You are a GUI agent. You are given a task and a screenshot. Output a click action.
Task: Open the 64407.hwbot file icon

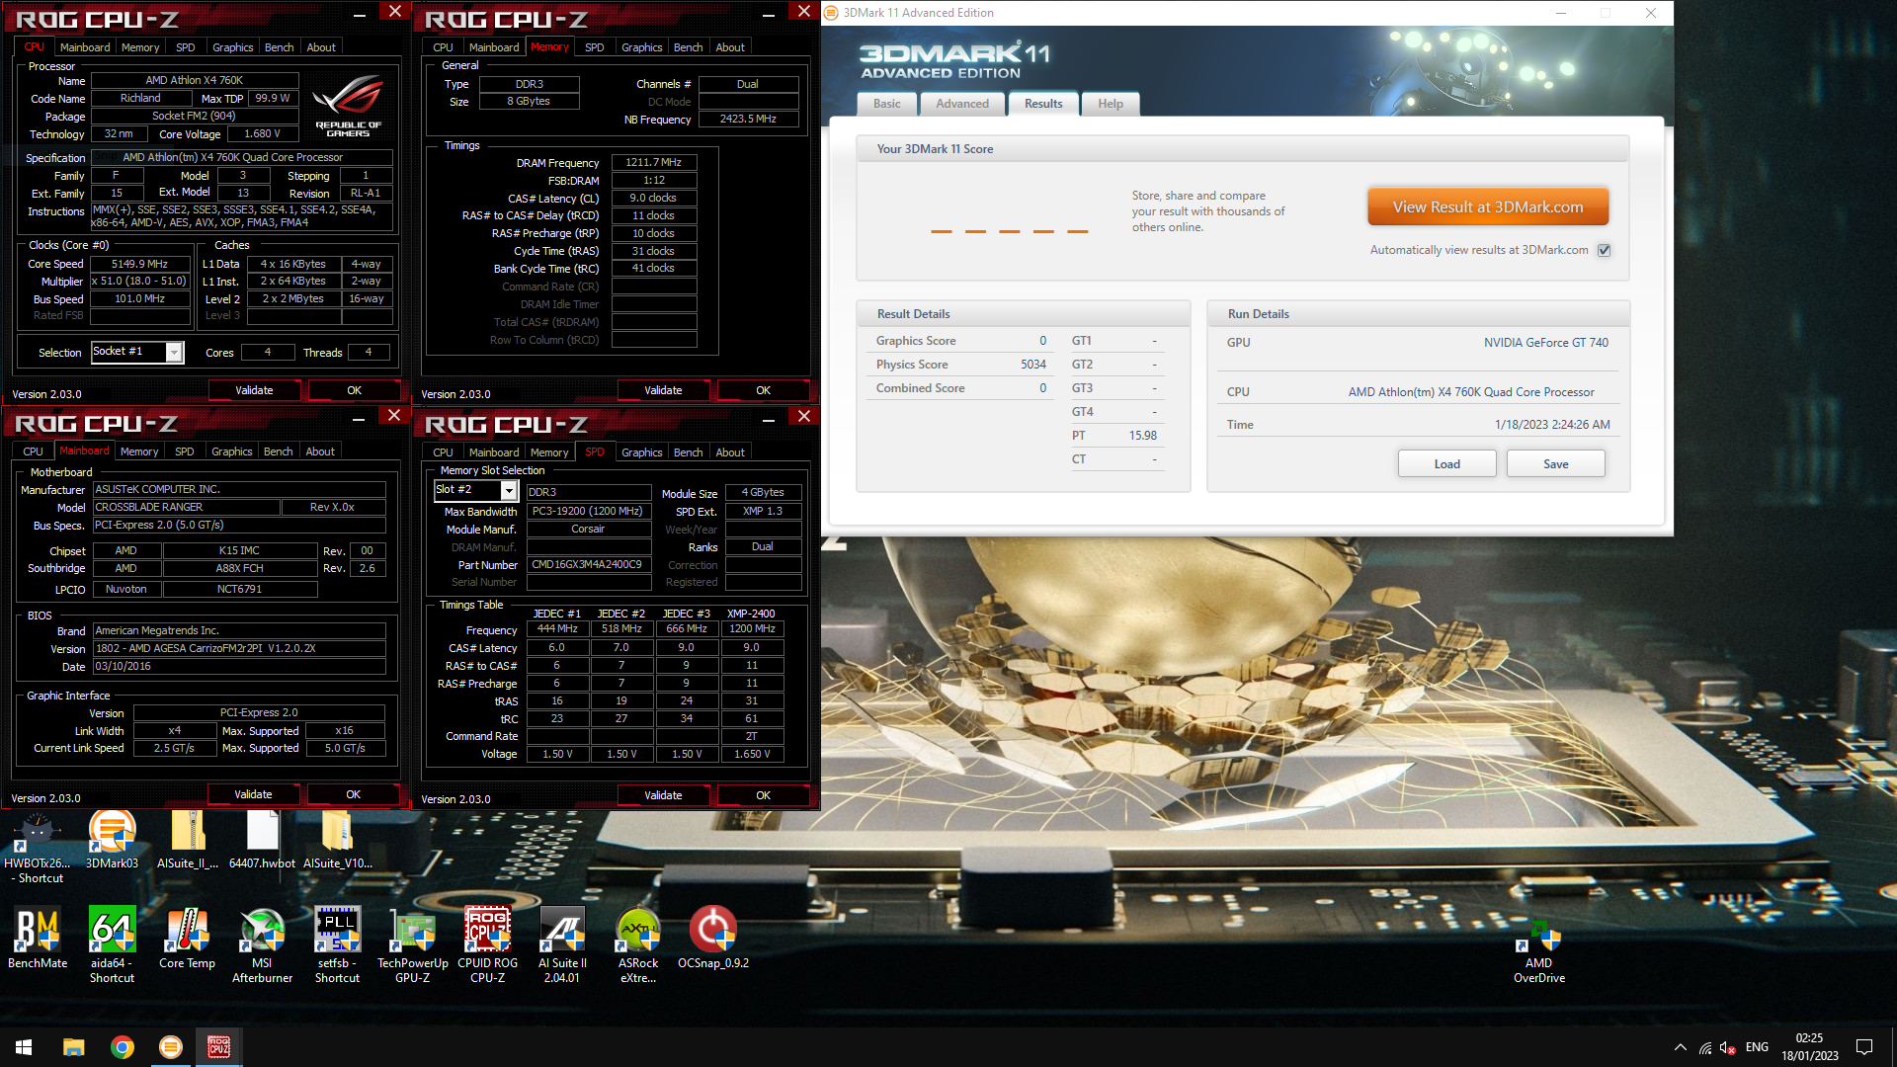[262, 841]
